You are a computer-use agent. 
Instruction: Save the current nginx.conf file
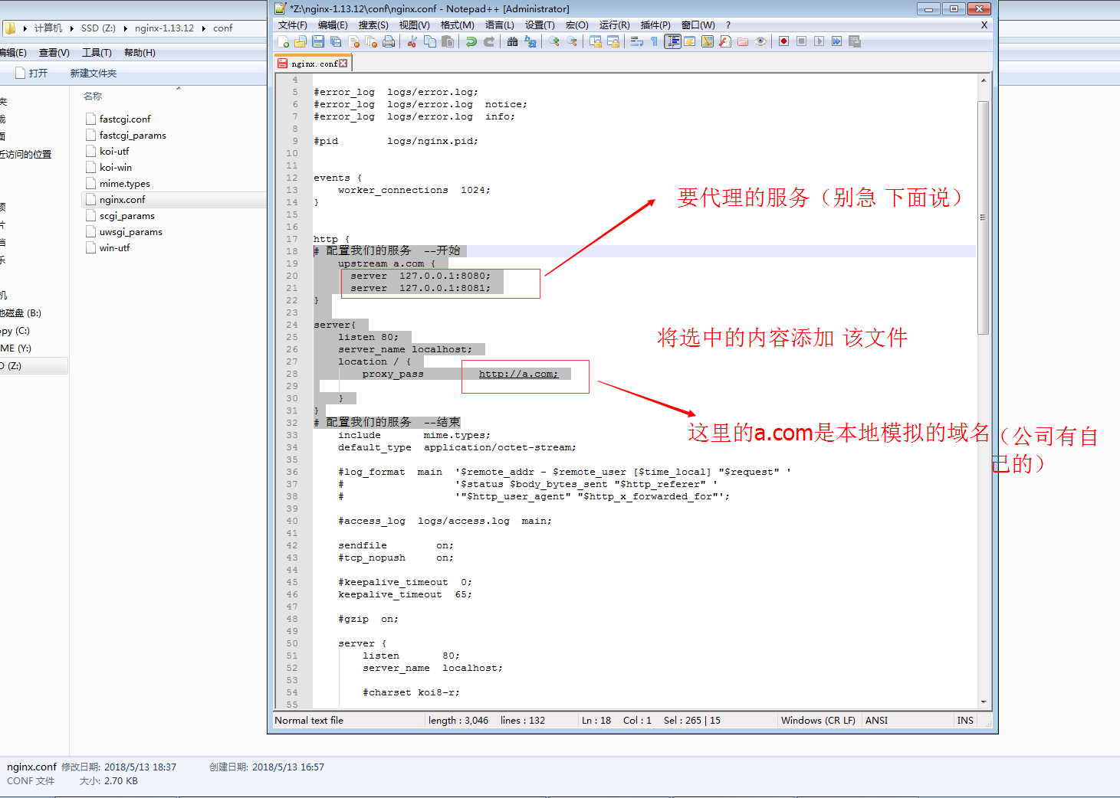coord(318,41)
